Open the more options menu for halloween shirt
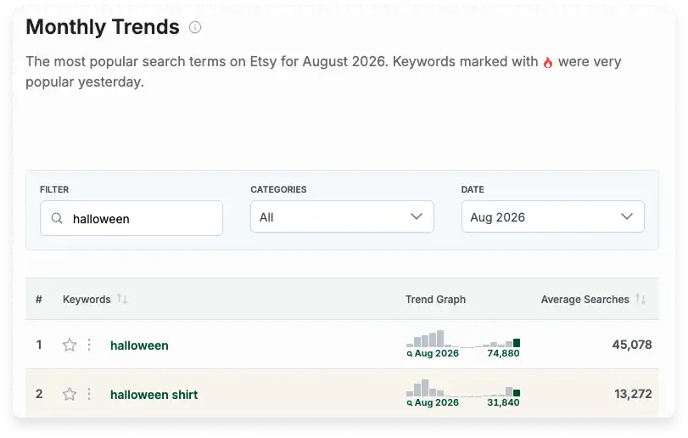Viewport: 688px width, 438px height. (x=89, y=394)
